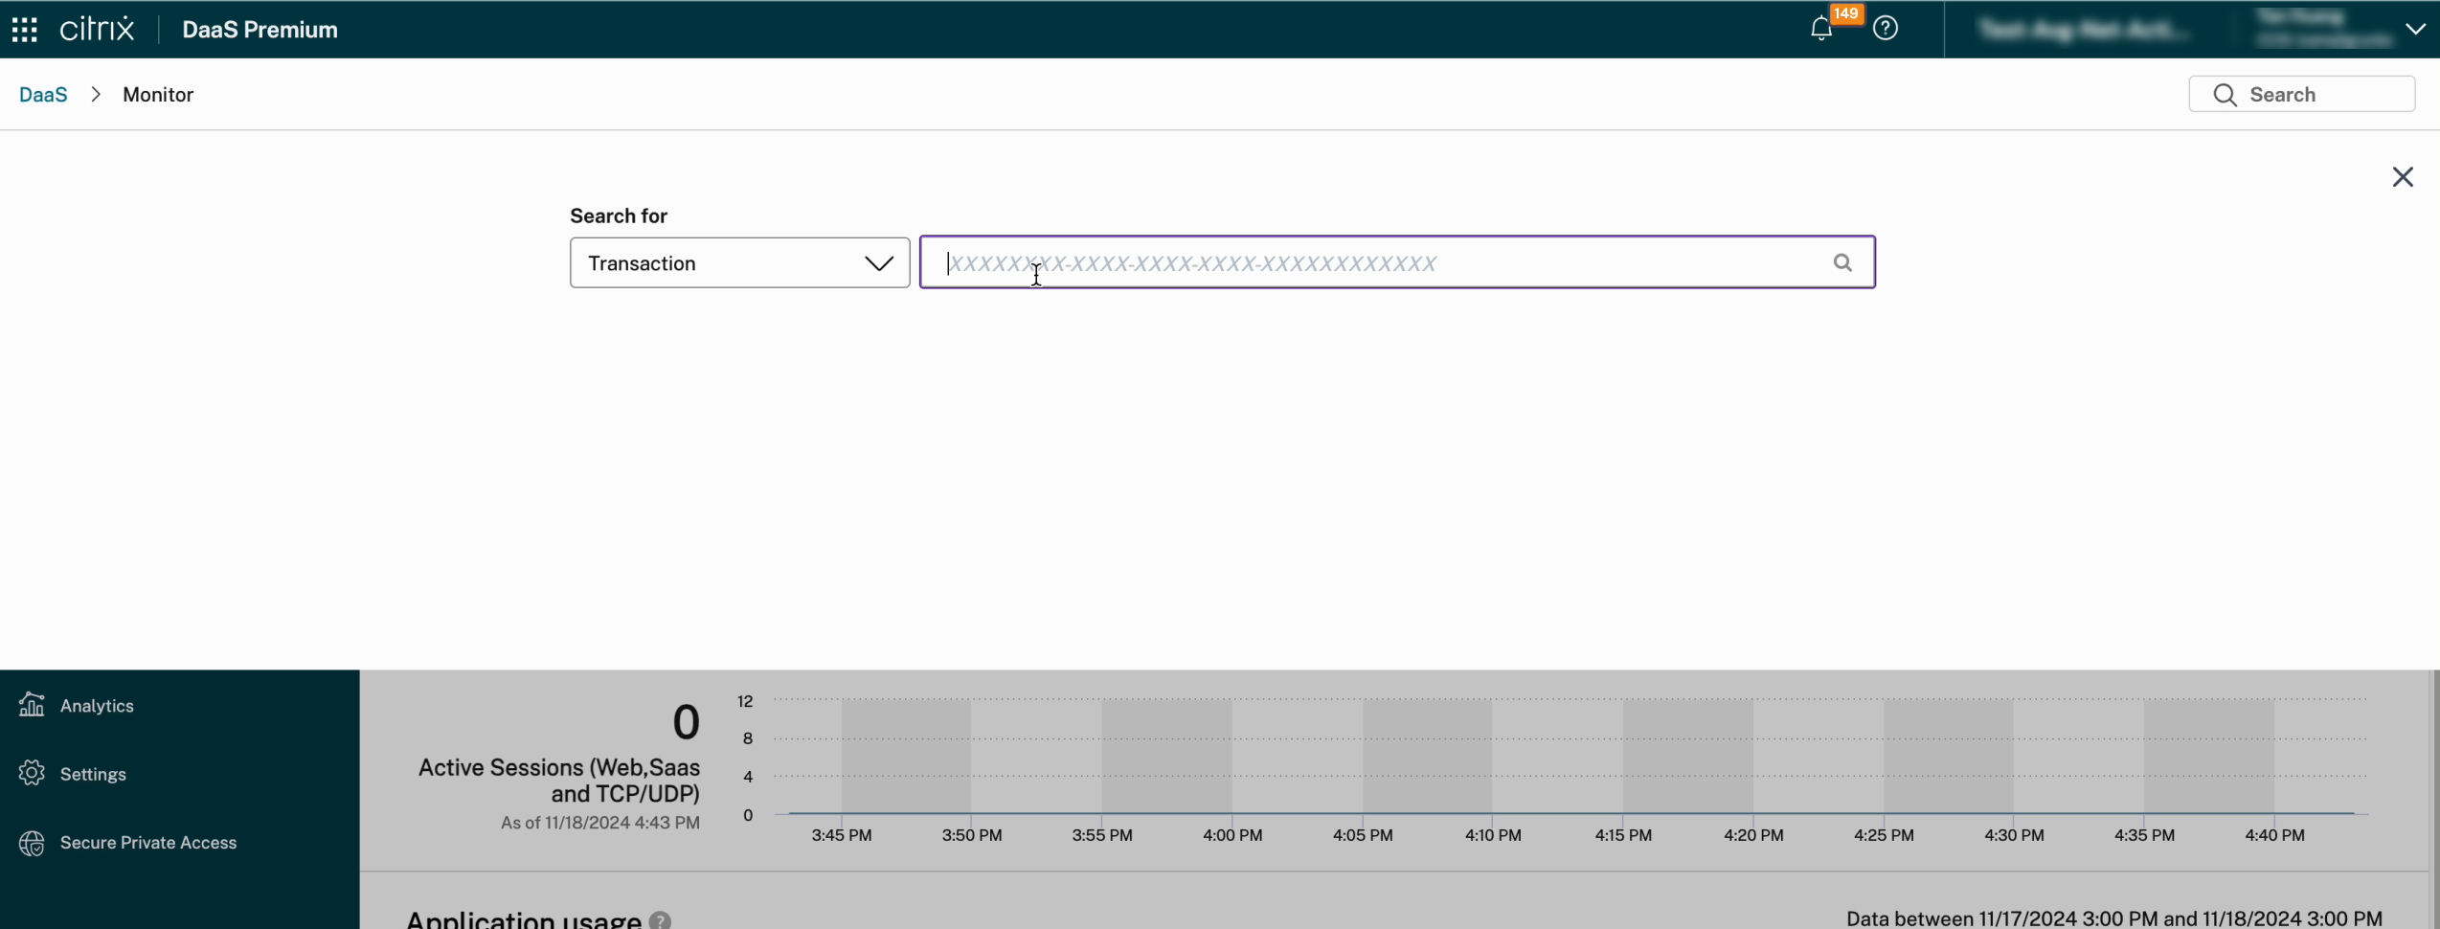Click the Application usage heading

523,919
